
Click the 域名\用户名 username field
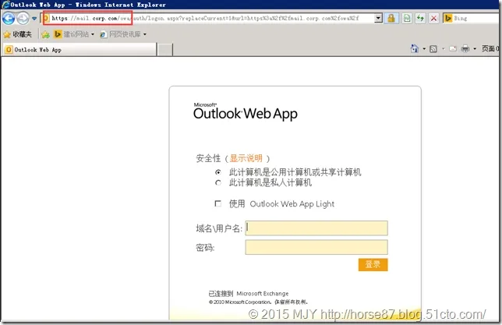pyautogui.click(x=316, y=228)
